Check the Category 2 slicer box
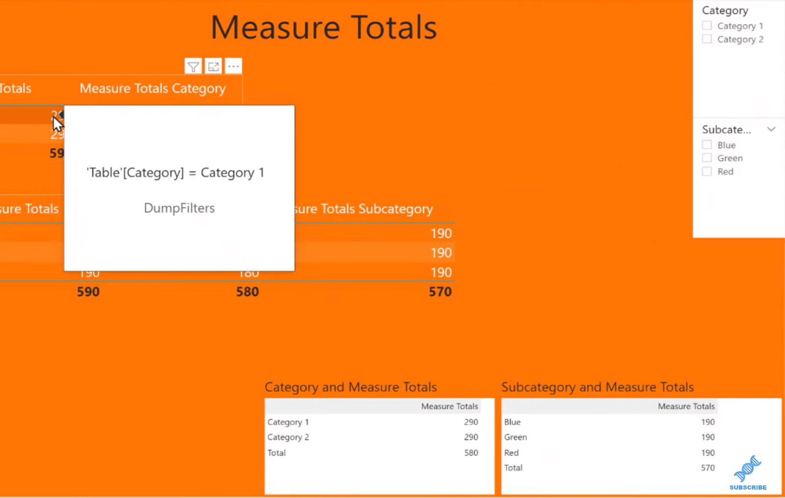The image size is (785, 498). (x=707, y=39)
